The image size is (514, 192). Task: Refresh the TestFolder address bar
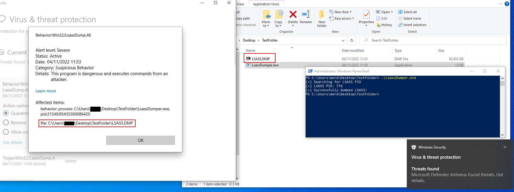pyautogui.click(x=352, y=40)
